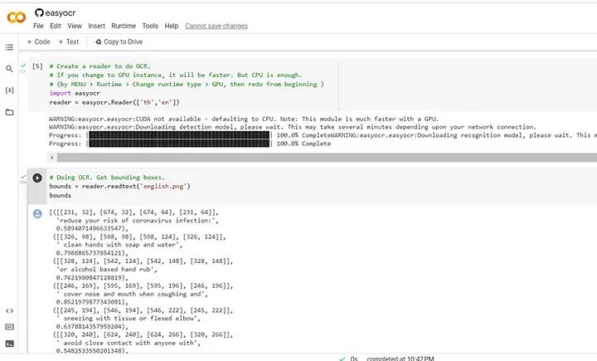This screenshot has width=597, height=361.
Task: Open the Edit menu
Action: pyautogui.click(x=56, y=26)
